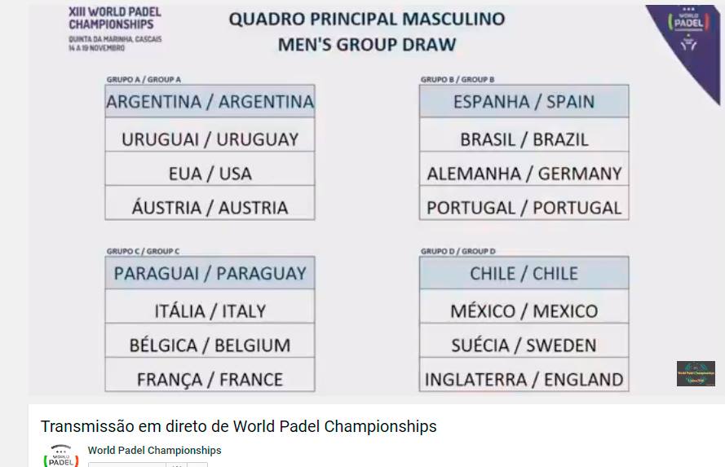Open the World Padel Championships channel link
Image resolution: width=725 pixels, height=467 pixels.
click(154, 451)
